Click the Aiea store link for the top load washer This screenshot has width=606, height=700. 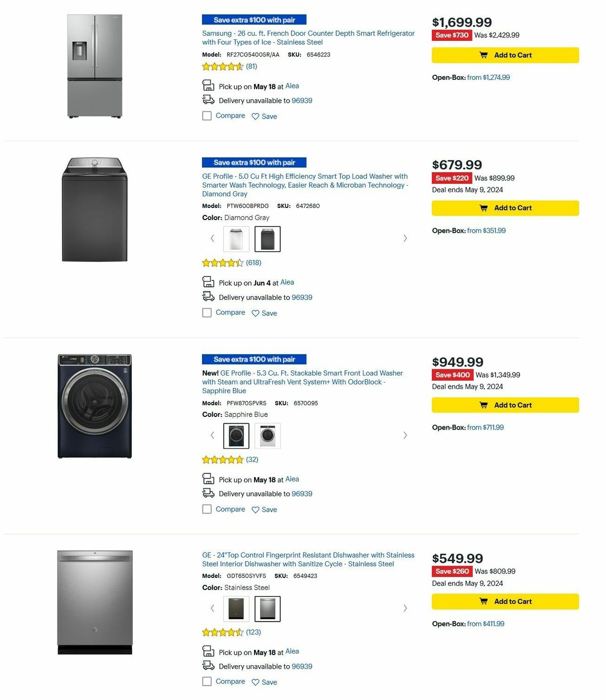287,282
